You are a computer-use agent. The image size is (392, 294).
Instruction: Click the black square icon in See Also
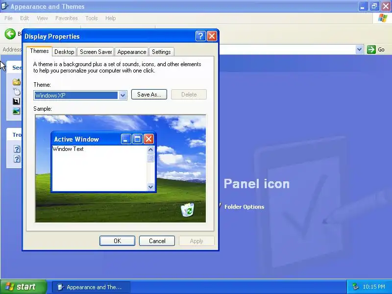[16, 101]
